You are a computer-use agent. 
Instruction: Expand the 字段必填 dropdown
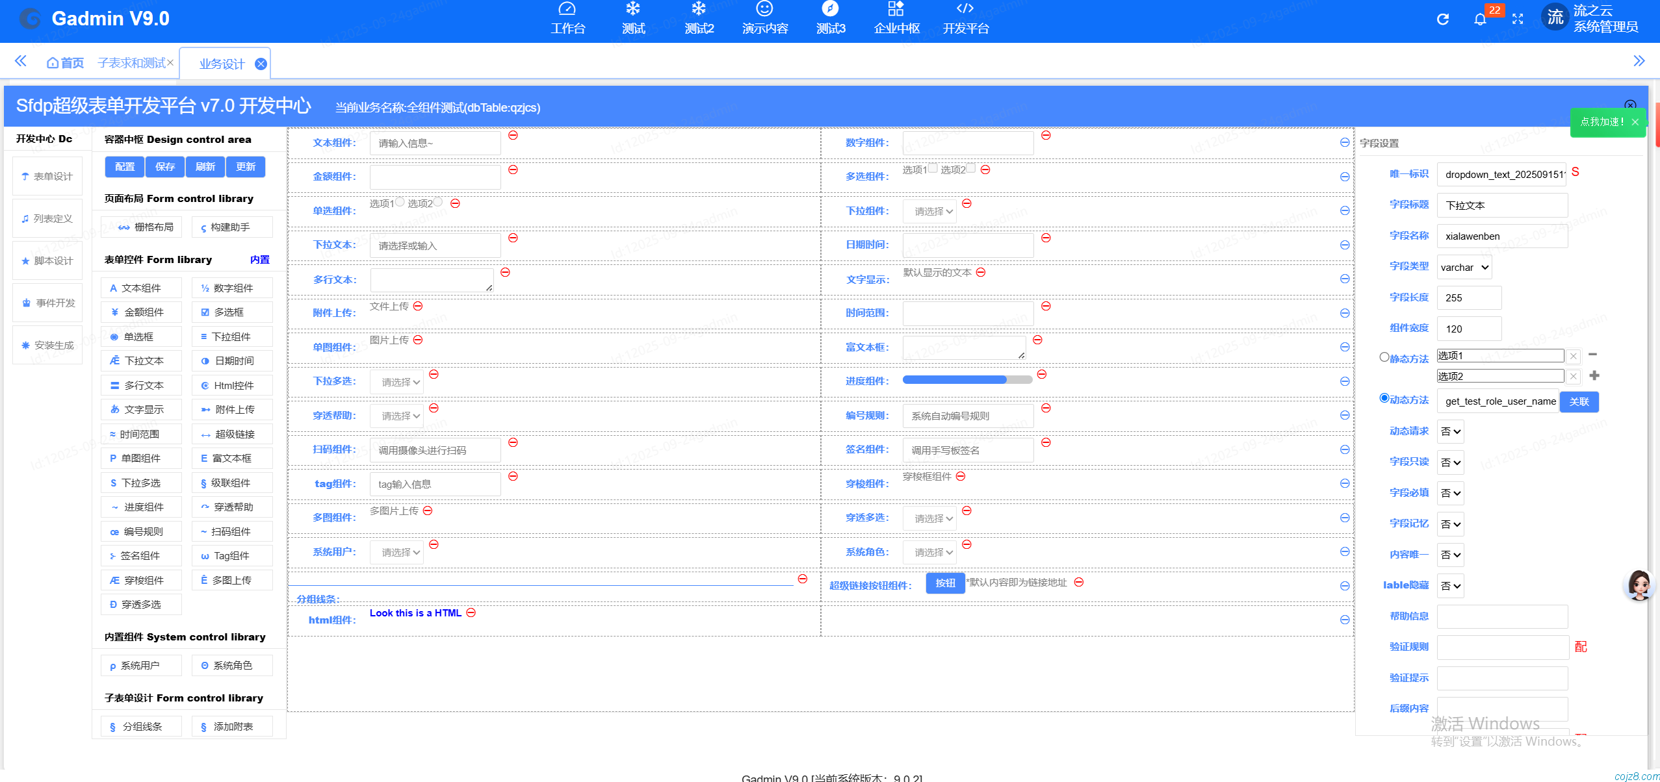pos(1451,494)
